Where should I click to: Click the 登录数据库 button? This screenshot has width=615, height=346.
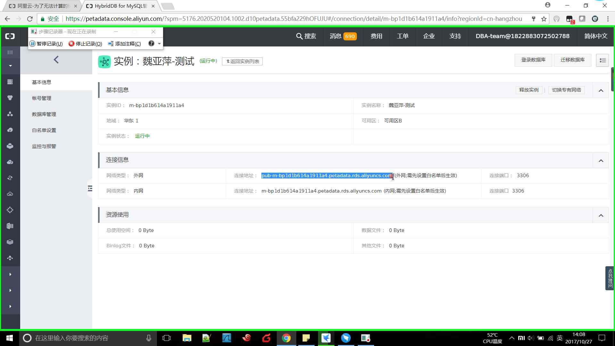coord(533,60)
